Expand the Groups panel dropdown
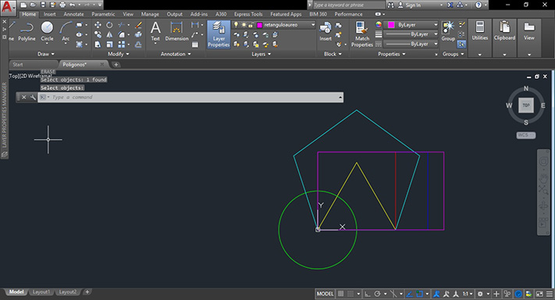Screen dimensions: 555x300 point(453,54)
